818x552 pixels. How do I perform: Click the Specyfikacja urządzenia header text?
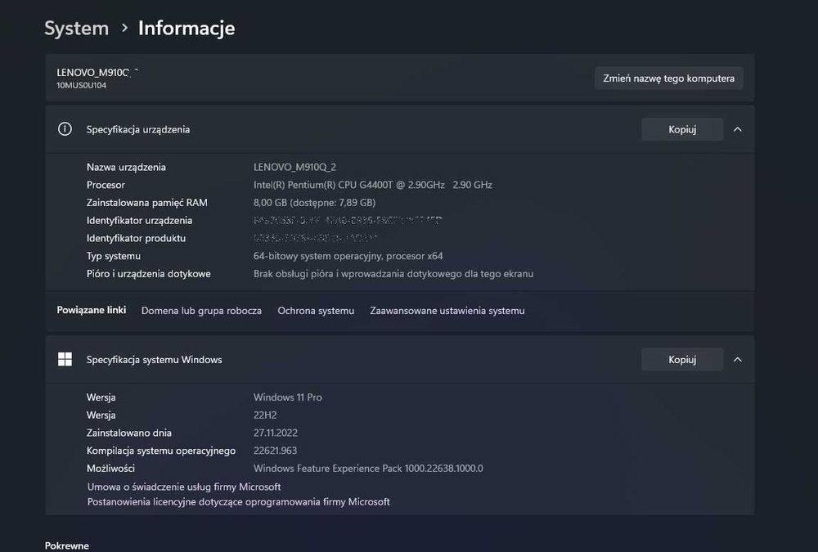point(138,129)
